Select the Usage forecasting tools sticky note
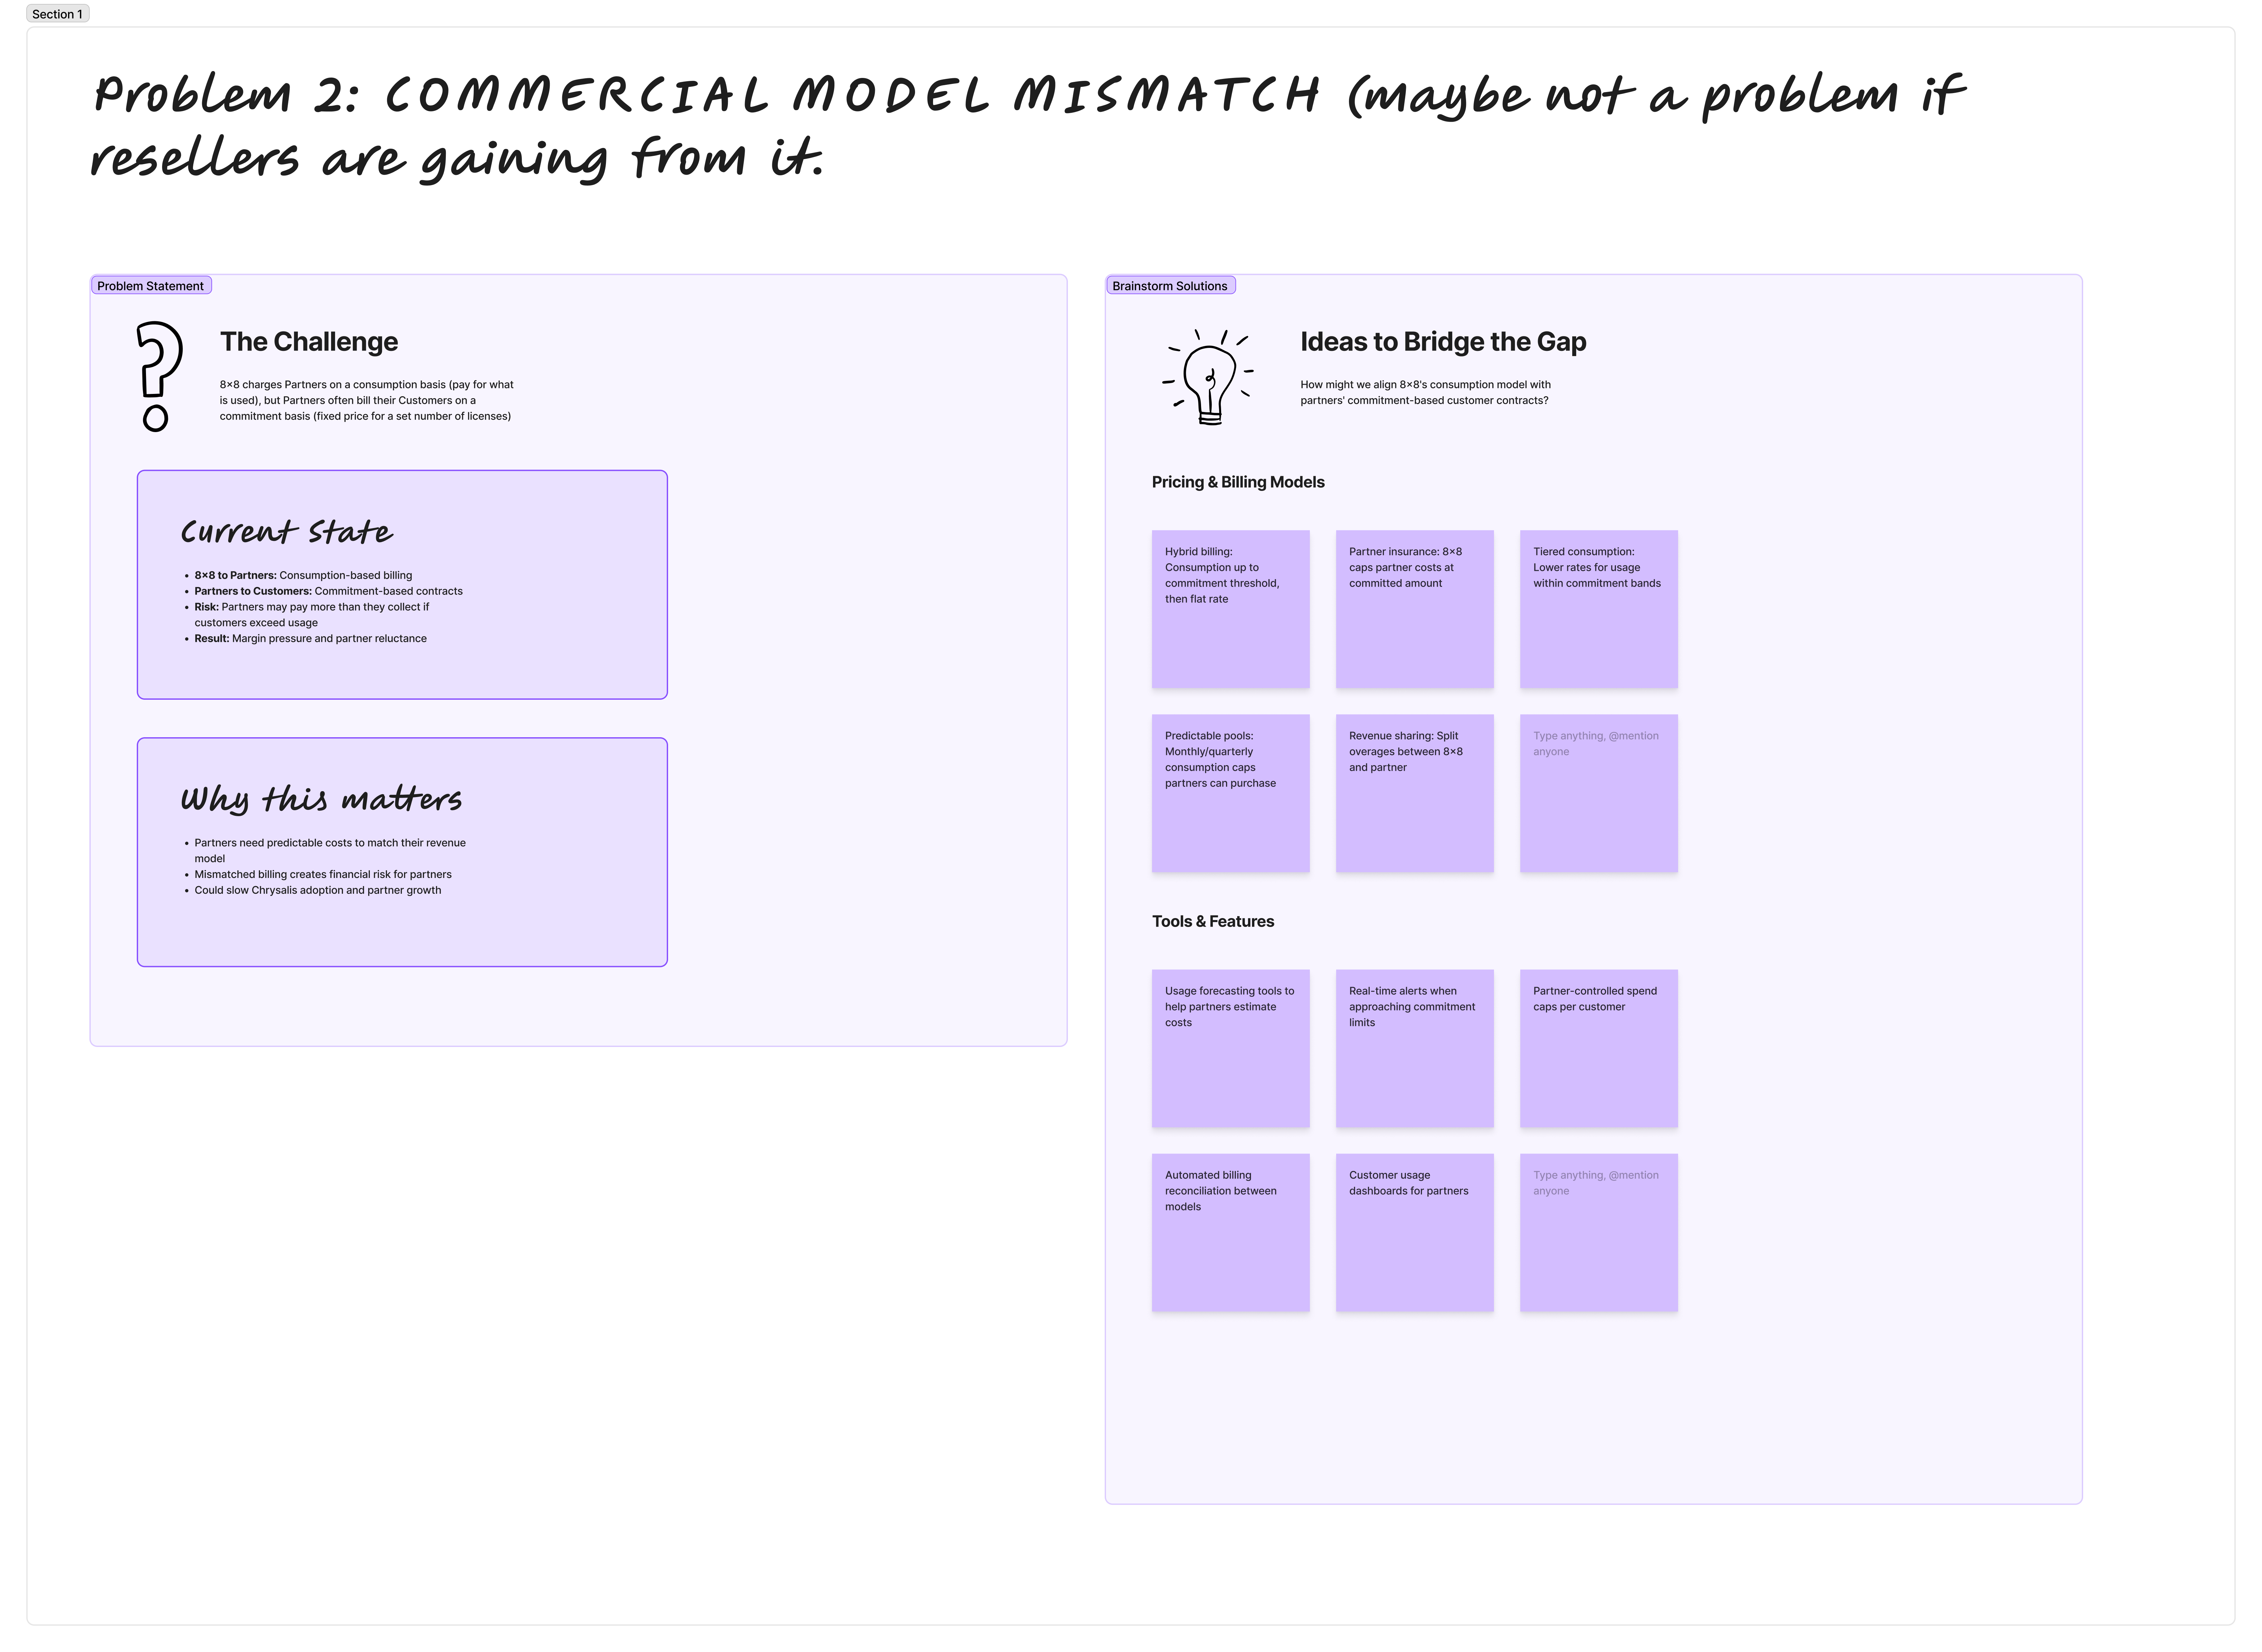Viewport: 2262px width, 1652px height. click(x=1230, y=1048)
